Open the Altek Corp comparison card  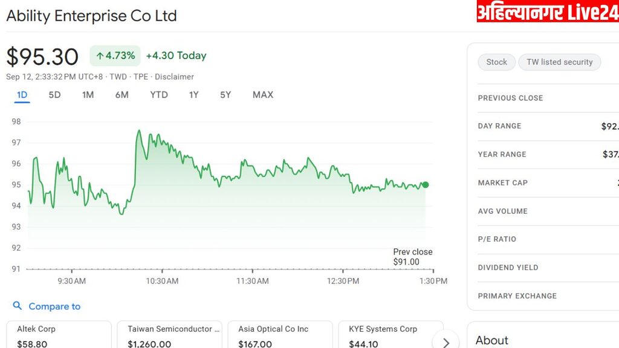pyautogui.click(x=59, y=335)
